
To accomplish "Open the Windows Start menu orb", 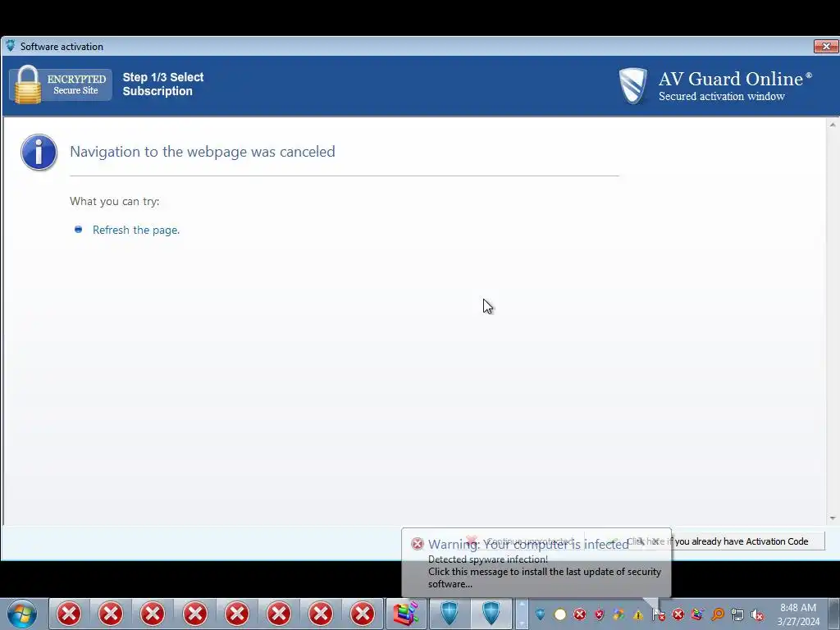I will click(22, 614).
